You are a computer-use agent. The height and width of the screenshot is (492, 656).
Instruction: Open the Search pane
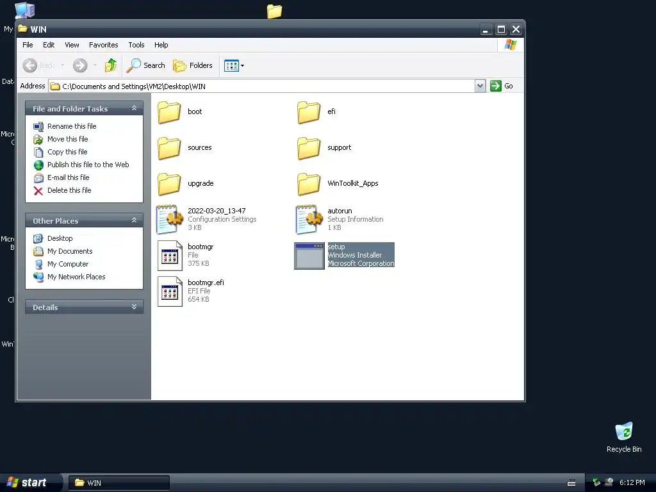tap(145, 65)
